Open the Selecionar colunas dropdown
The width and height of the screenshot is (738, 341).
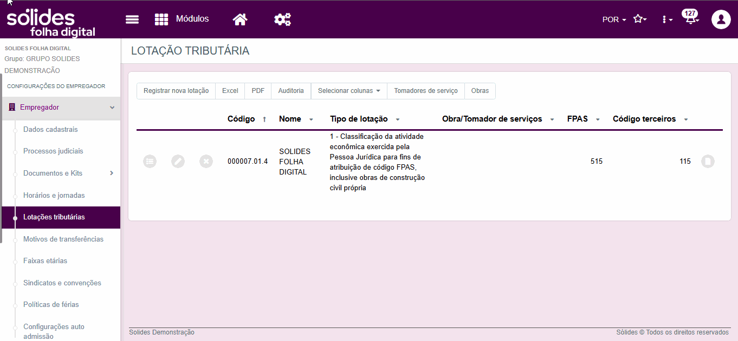pyautogui.click(x=349, y=91)
